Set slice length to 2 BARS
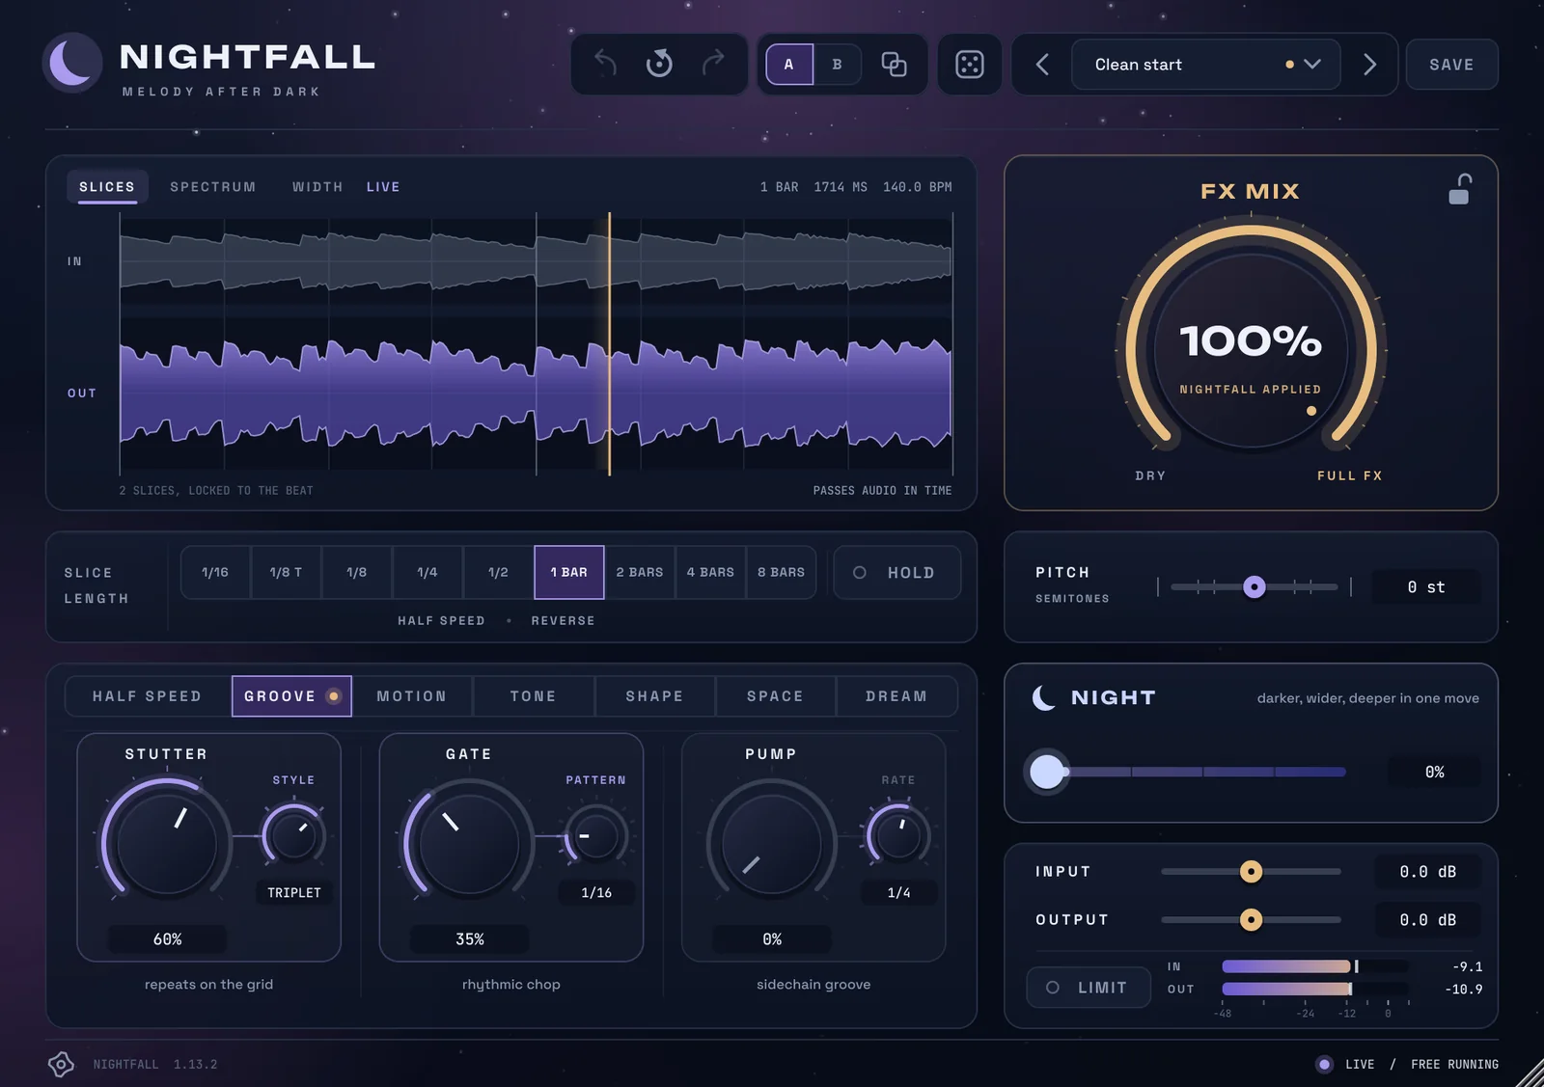The image size is (1544, 1087). pos(640,573)
